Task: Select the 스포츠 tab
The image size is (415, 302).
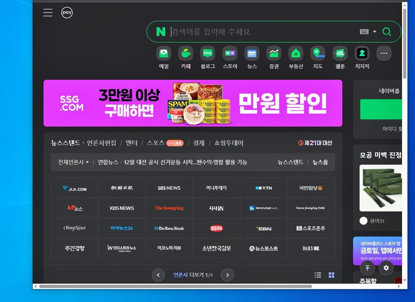Action: [156, 143]
